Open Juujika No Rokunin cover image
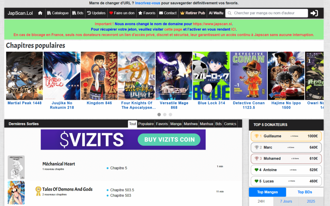The width and height of the screenshot is (330, 206). click(x=62, y=76)
